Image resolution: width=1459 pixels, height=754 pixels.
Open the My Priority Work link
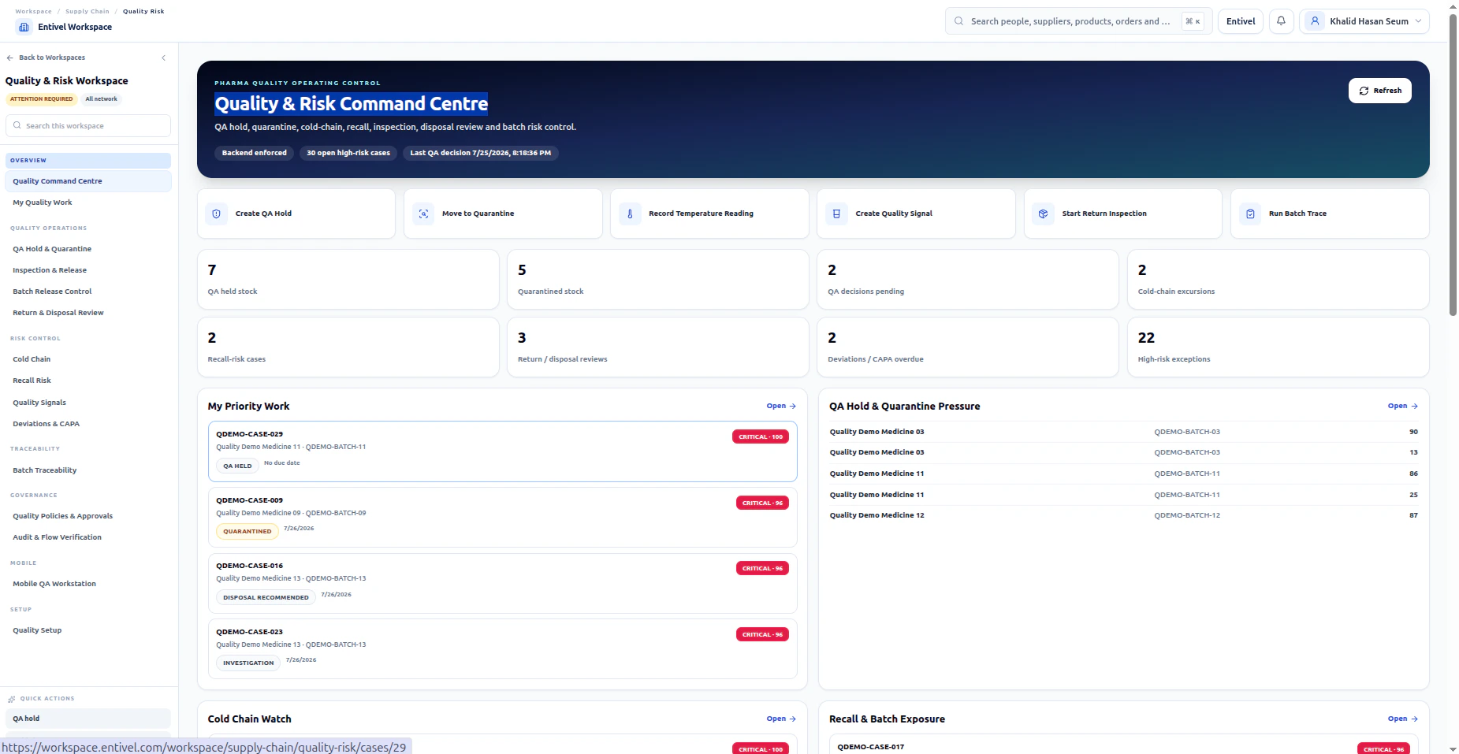coord(780,406)
